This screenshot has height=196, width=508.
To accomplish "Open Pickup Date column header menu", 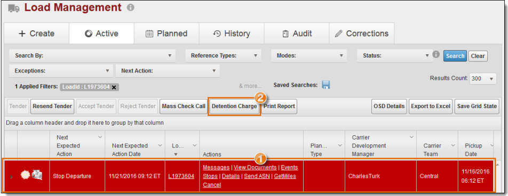I will (492, 145).
